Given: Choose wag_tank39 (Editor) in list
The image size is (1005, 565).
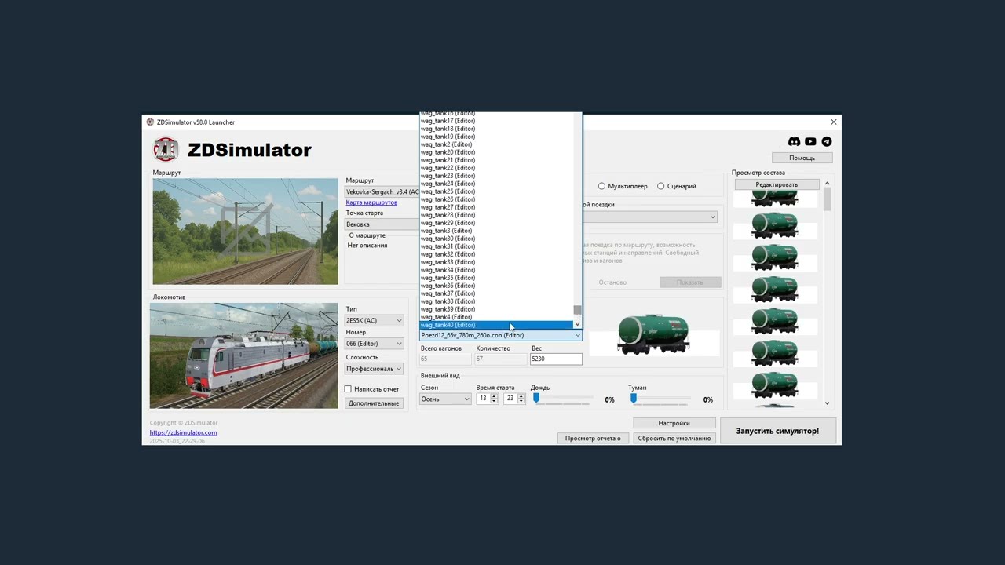Looking at the screenshot, I should [x=496, y=309].
